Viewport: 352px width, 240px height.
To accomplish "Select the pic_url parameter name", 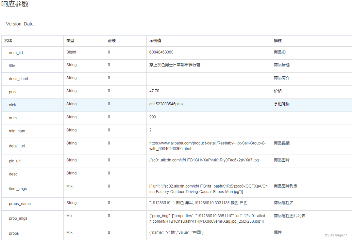I will click(15, 161).
